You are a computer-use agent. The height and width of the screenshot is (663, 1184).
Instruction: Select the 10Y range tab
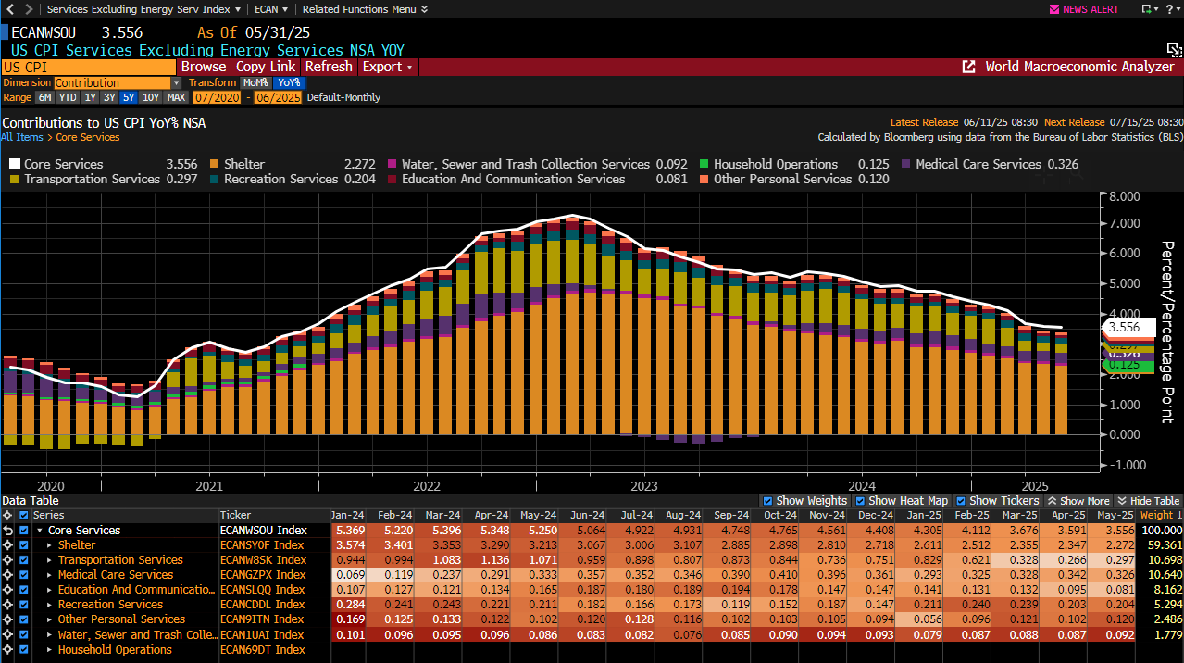[x=151, y=97]
